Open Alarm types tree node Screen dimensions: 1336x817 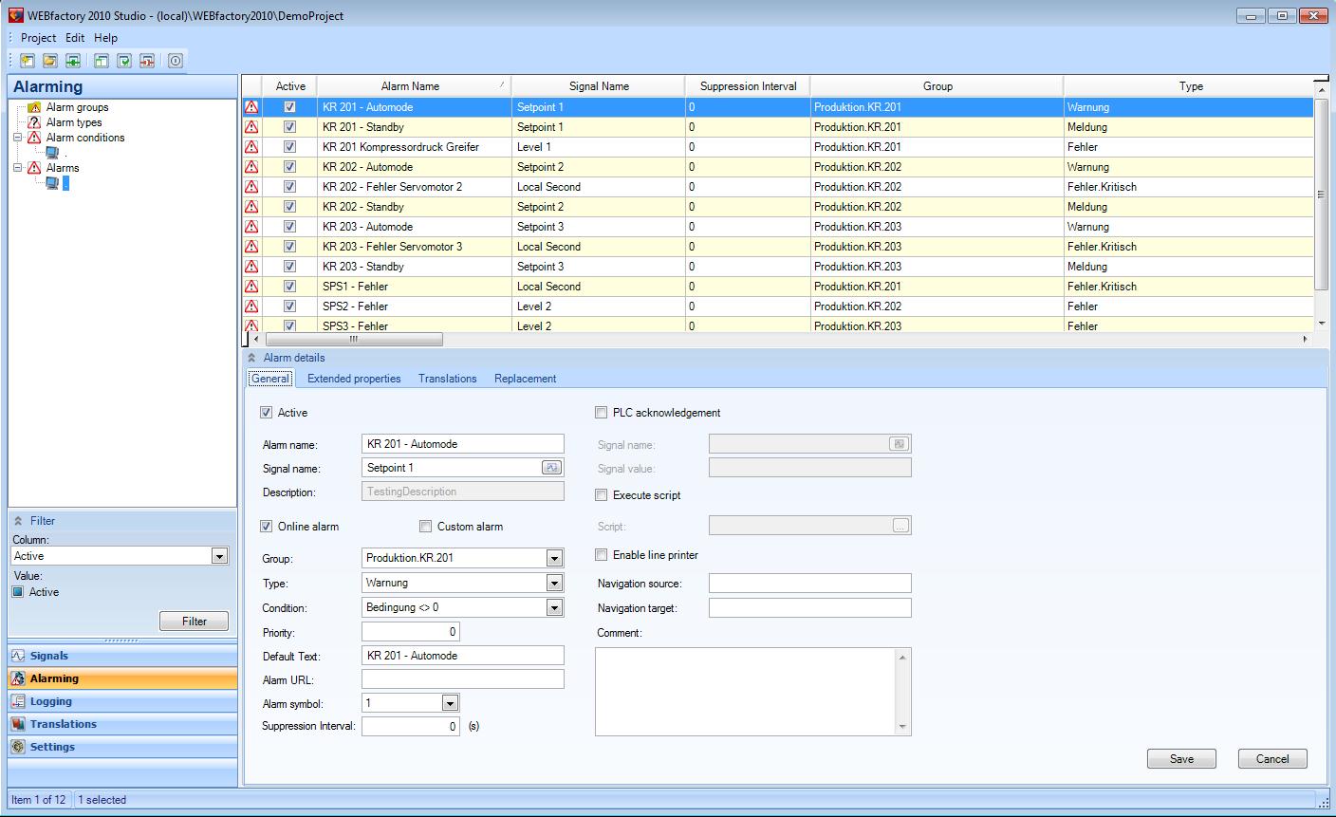click(73, 122)
